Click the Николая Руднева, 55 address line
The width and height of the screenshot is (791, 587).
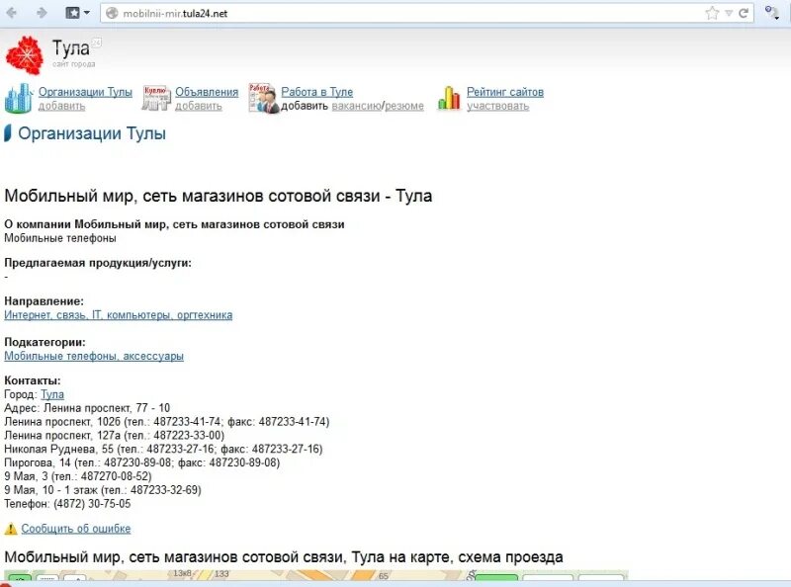coord(163,449)
